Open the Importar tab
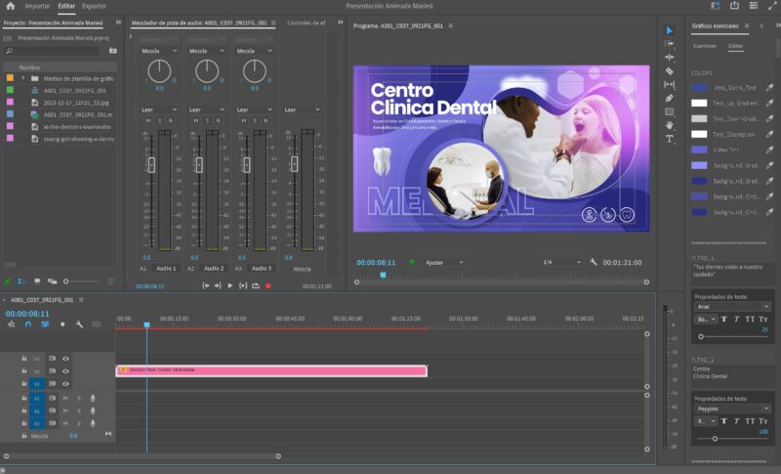The height and width of the screenshot is (474, 781). [37, 6]
